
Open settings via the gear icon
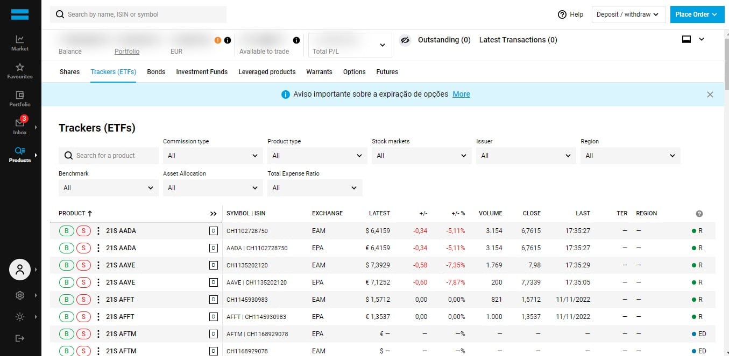(19, 295)
